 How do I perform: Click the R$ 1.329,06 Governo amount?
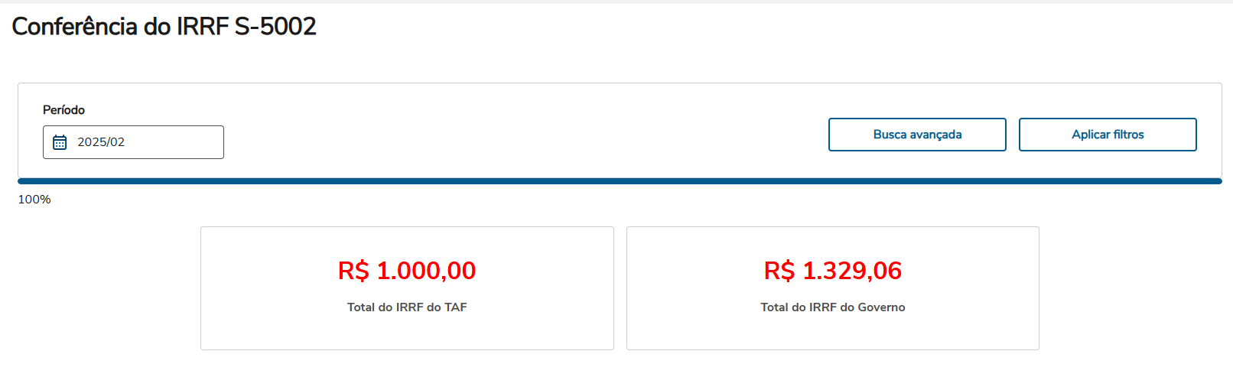[833, 271]
